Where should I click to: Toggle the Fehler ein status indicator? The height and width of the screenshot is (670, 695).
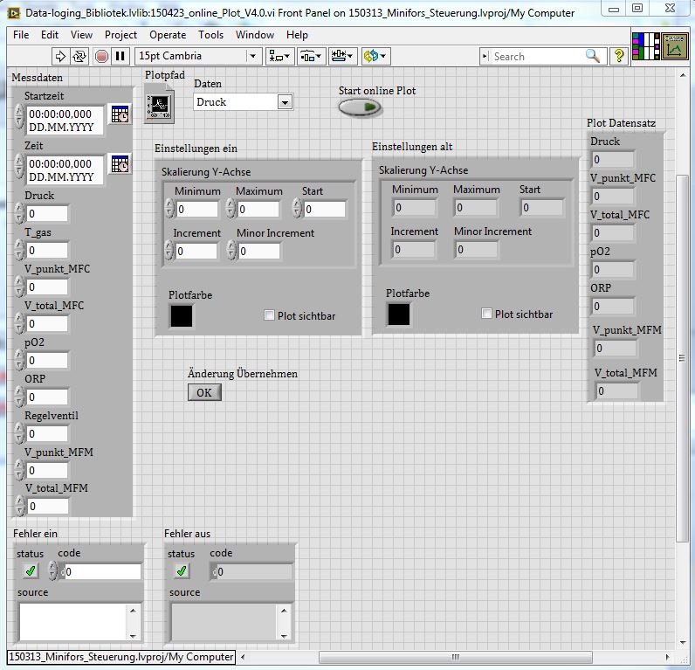tap(31, 571)
